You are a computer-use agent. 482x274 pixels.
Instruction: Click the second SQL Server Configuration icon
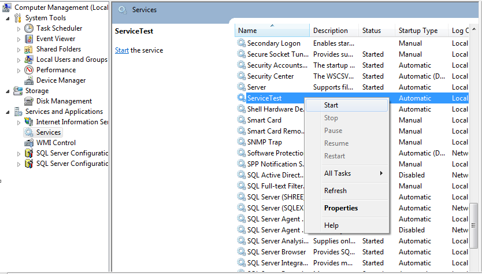point(29,164)
